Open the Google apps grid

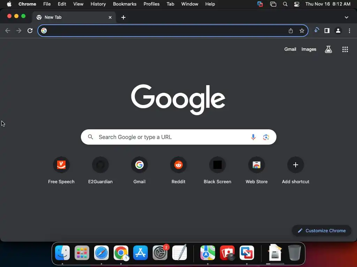[x=345, y=49]
